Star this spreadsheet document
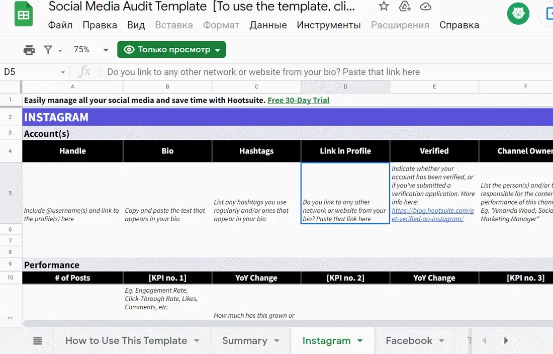The image size is (553, 354). click(384, 6)
